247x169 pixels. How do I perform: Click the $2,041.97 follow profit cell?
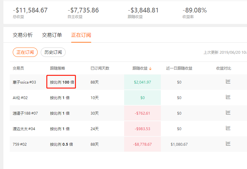coord(142,82)
